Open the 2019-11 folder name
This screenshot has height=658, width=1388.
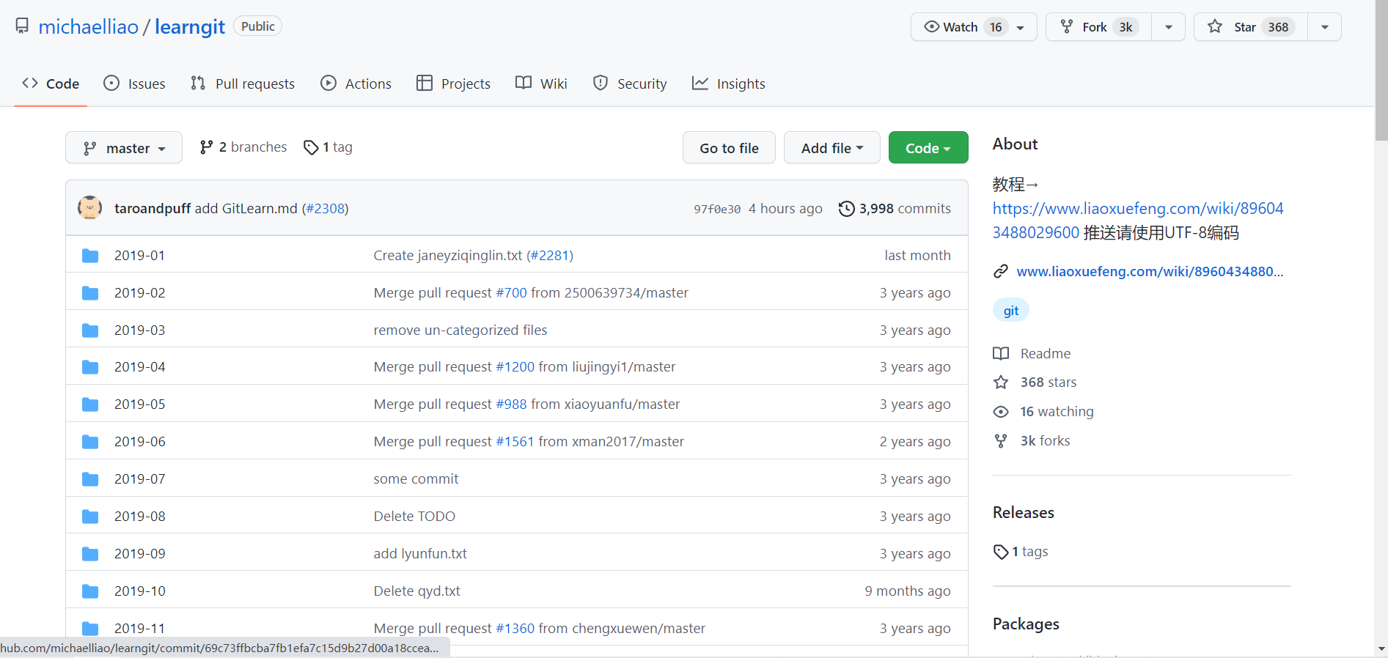tap(139, 629)
